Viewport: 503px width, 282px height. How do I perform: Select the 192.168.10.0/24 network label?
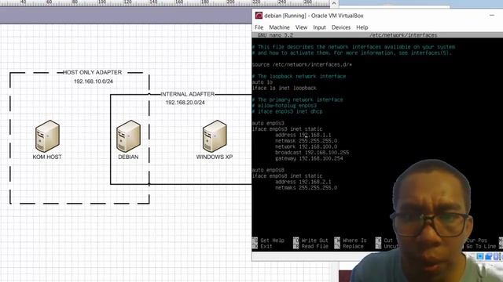pyautogui.click(x=94, y=81)
